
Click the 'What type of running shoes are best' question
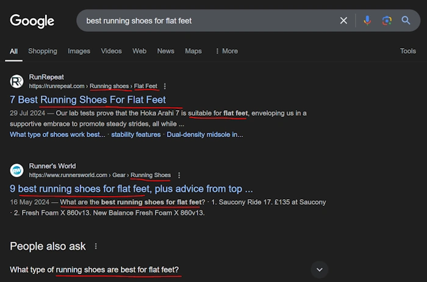coord(94,270)
